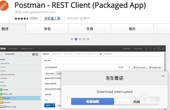
Task: Click the user[id] key field
Action: pos(53,95)
